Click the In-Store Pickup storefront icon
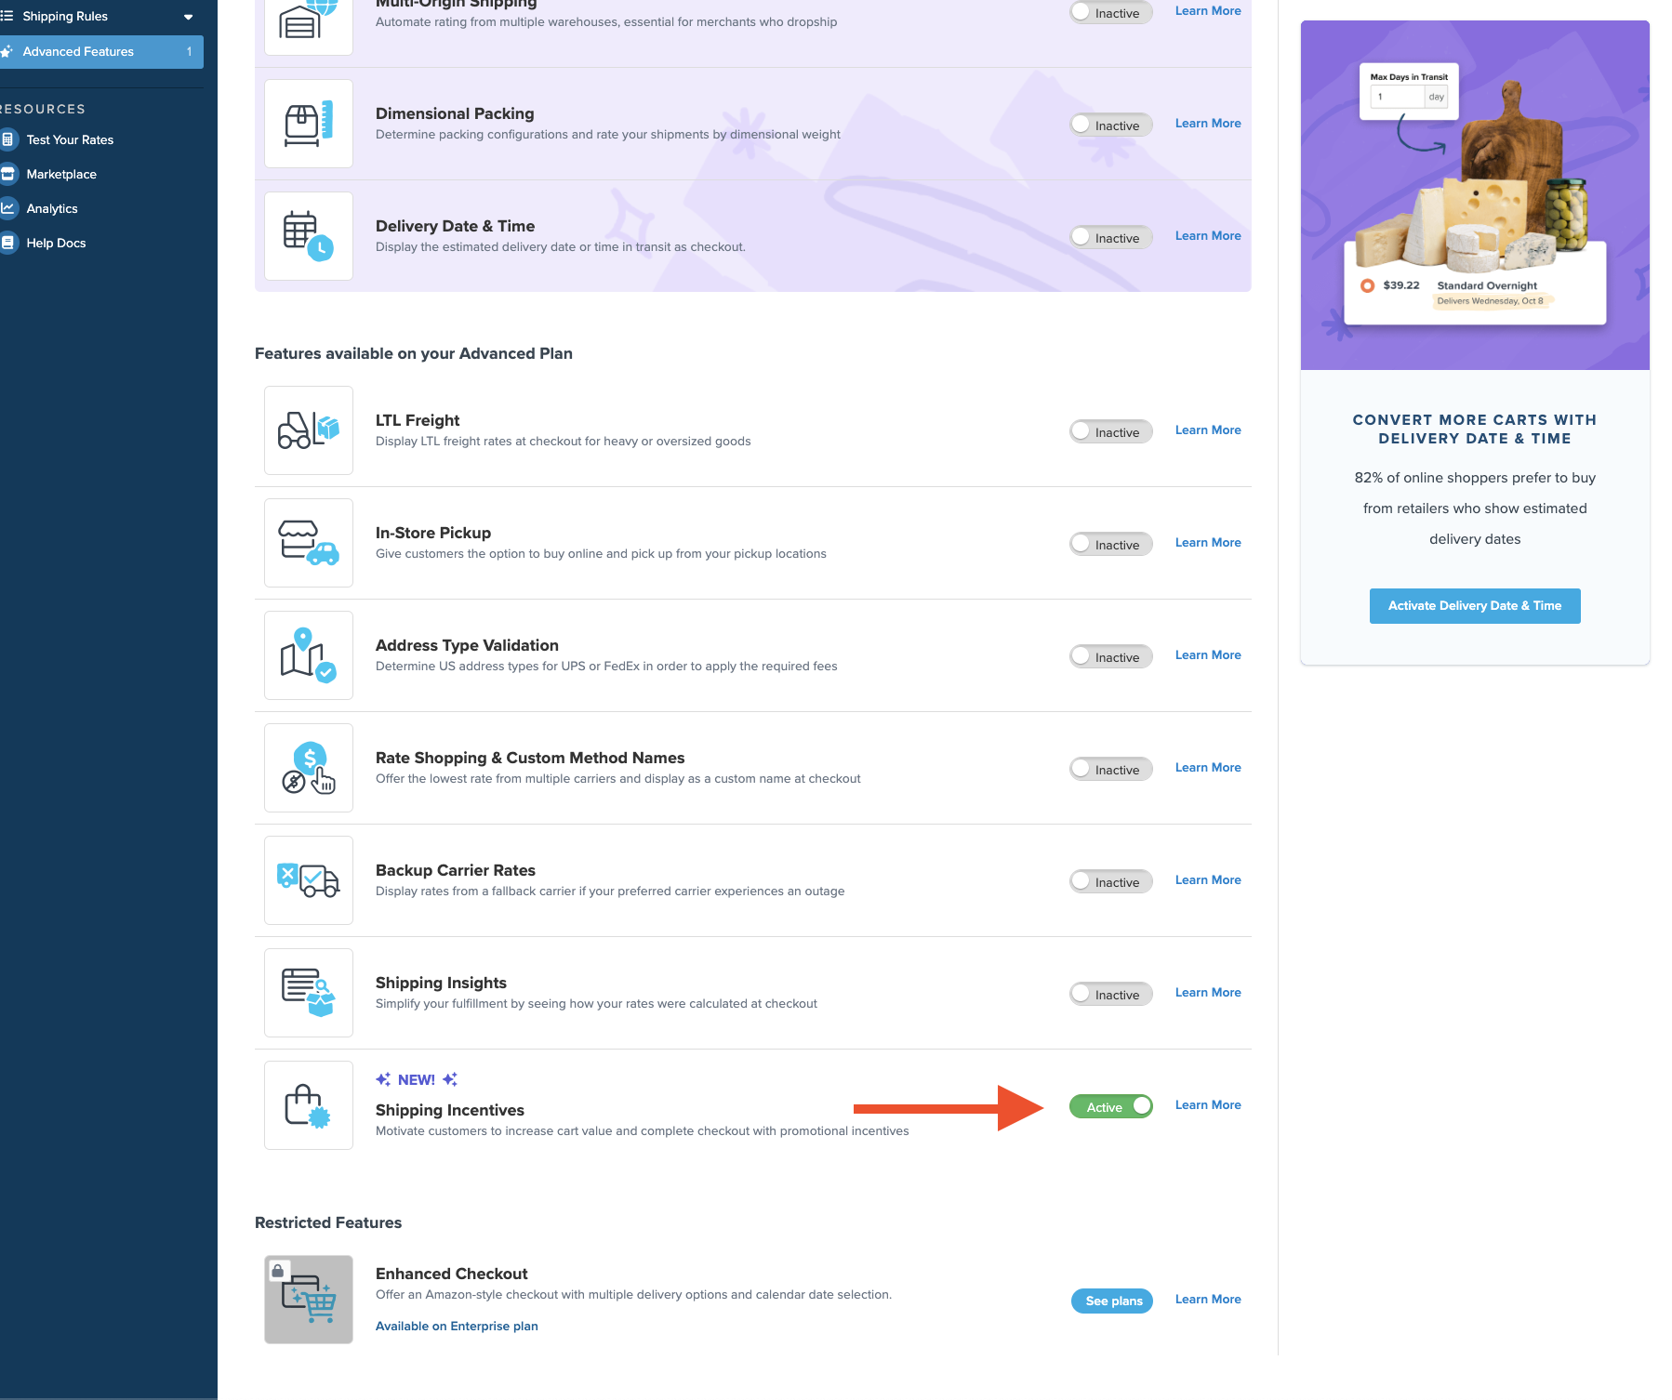The image size is (1672, 1400). tap(308, 543)
